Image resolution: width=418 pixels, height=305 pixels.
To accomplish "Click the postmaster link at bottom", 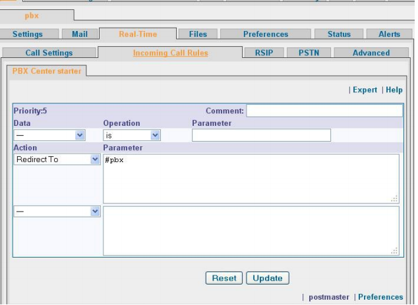I will tap(329, 297).
